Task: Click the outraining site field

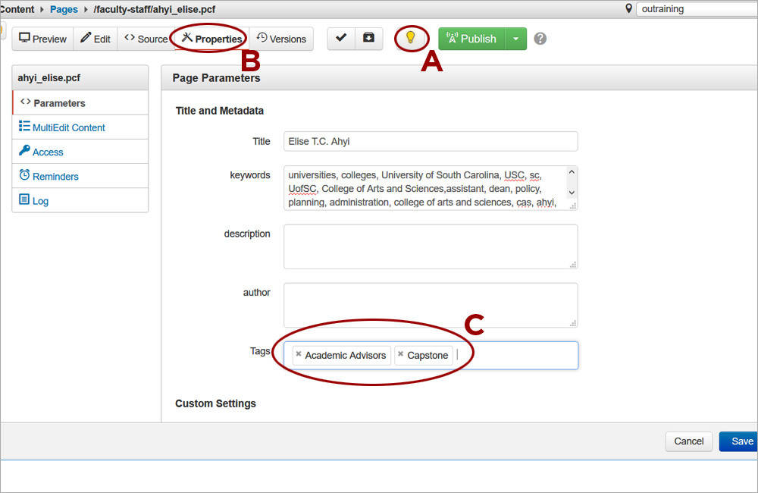Action: click(697, 8)
